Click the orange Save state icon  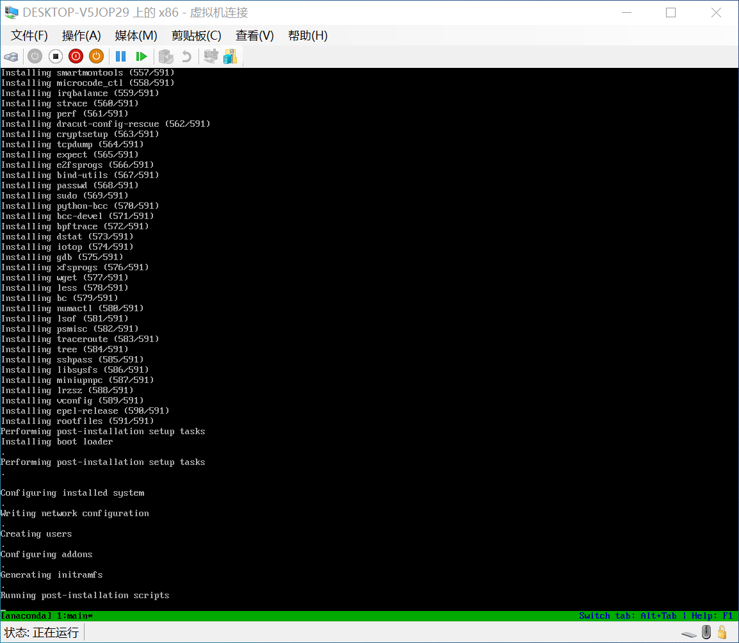click(x=96, y=56)
